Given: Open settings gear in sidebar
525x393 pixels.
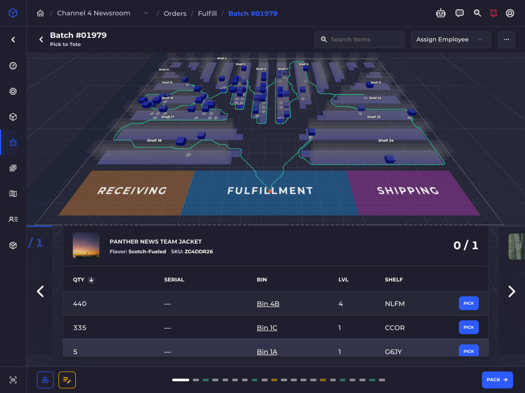Looking at the screenshot, I should 13,91.
